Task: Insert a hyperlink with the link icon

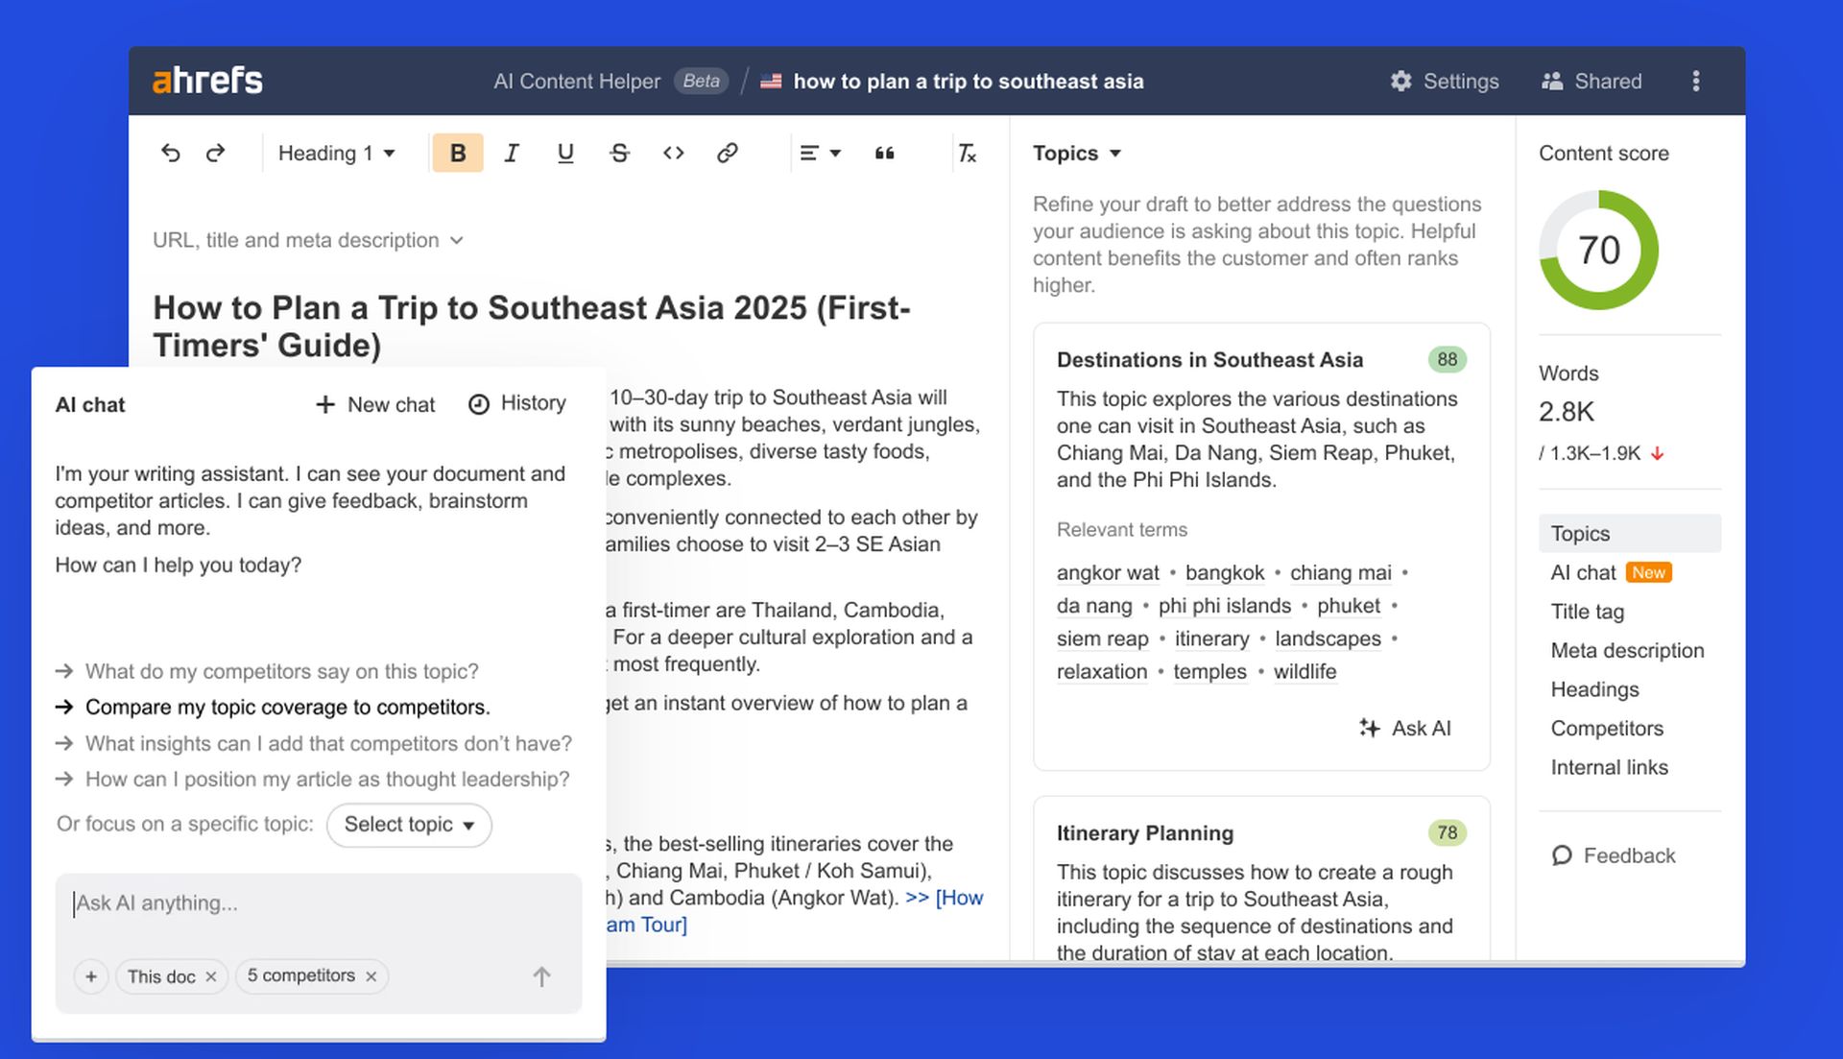Action: pyautogui.click(x=728, y=154)
